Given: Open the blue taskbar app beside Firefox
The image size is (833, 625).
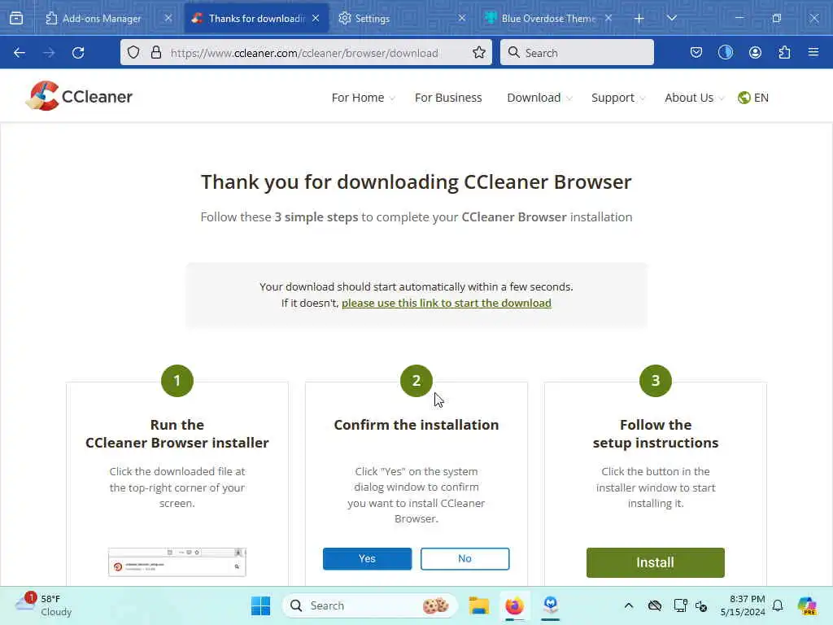Looking at the screenshot, I should coord(551,605).
